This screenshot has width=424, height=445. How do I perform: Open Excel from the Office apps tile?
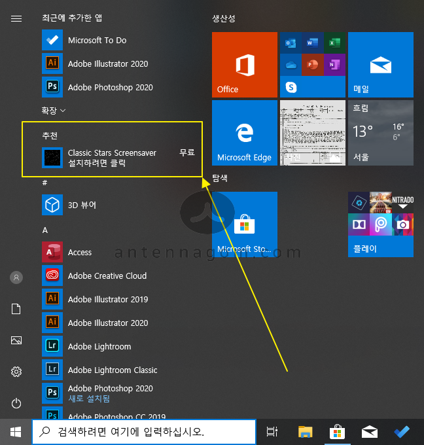point(334,43)
